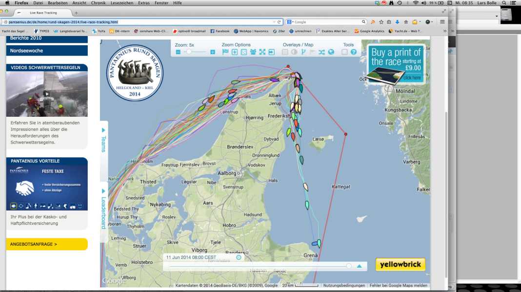This screenshot has width=521, height=292.
Task: Click the zoom out minus button
Action: click(x=178, y=52)
